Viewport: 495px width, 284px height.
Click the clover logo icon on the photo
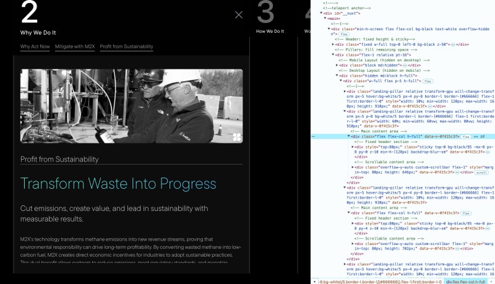click(x=237, y=137)
